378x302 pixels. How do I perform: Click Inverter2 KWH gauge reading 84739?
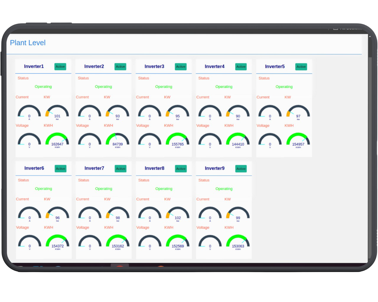(x=118, y=140)
